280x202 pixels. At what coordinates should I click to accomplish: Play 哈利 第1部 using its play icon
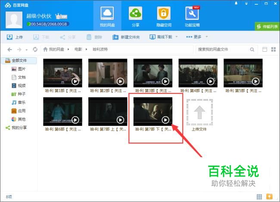(75, 81)
